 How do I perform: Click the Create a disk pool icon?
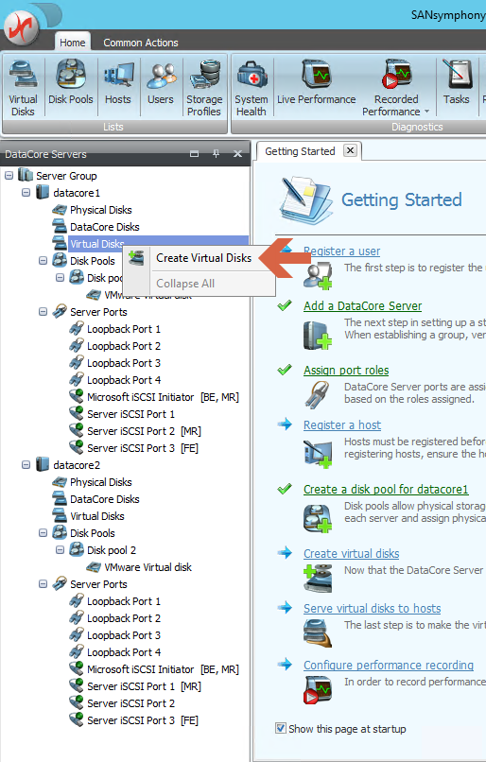pos(318,518)
